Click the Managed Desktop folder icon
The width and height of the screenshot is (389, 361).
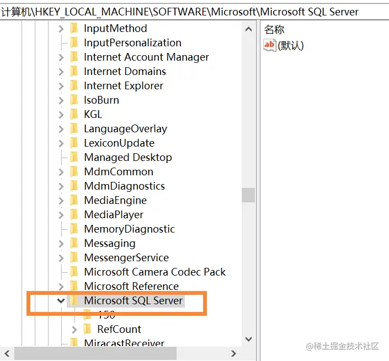(x=74, y=157)
